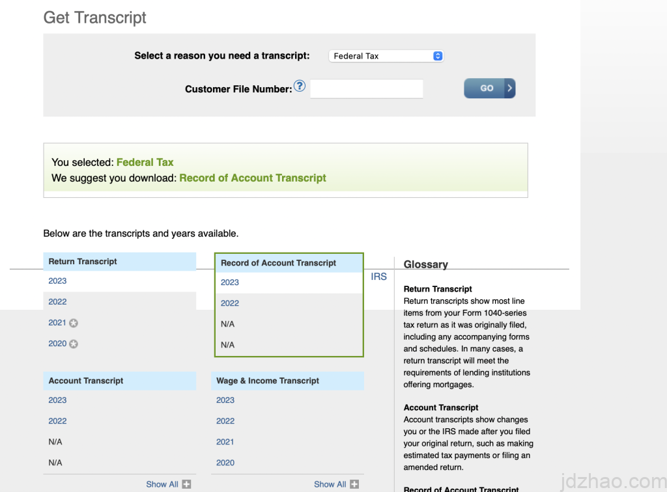Open 2023 Record of Account Transcript
Viewport: 667px width, 492px height.
click(x=230, y=282)
